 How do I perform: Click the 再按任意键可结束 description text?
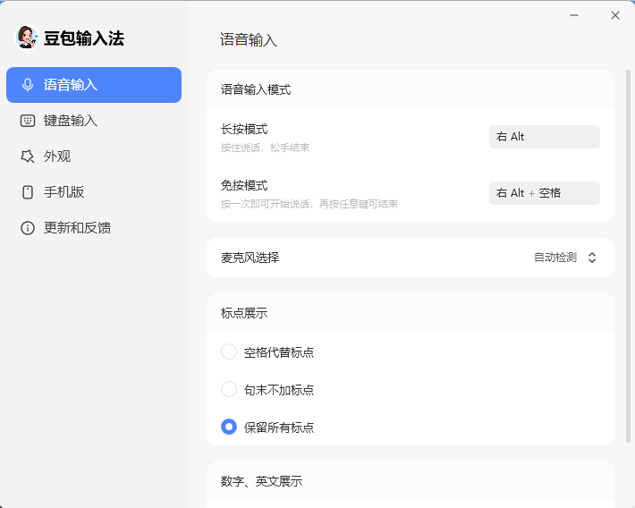pos(359,204)
